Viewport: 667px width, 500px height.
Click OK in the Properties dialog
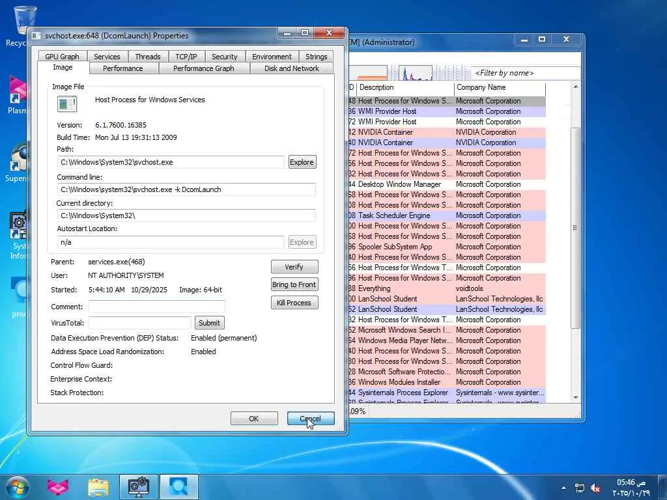pyautogui.click(x=254, y=419)
